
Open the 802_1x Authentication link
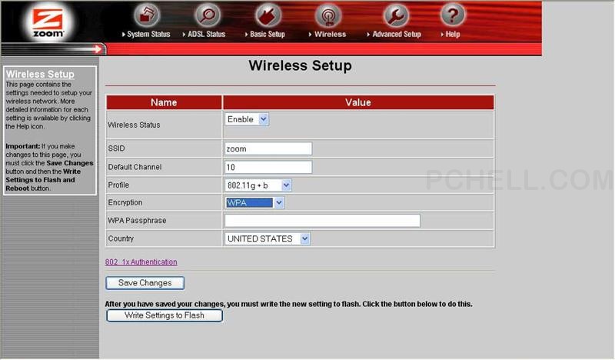(x=141, y=262)
